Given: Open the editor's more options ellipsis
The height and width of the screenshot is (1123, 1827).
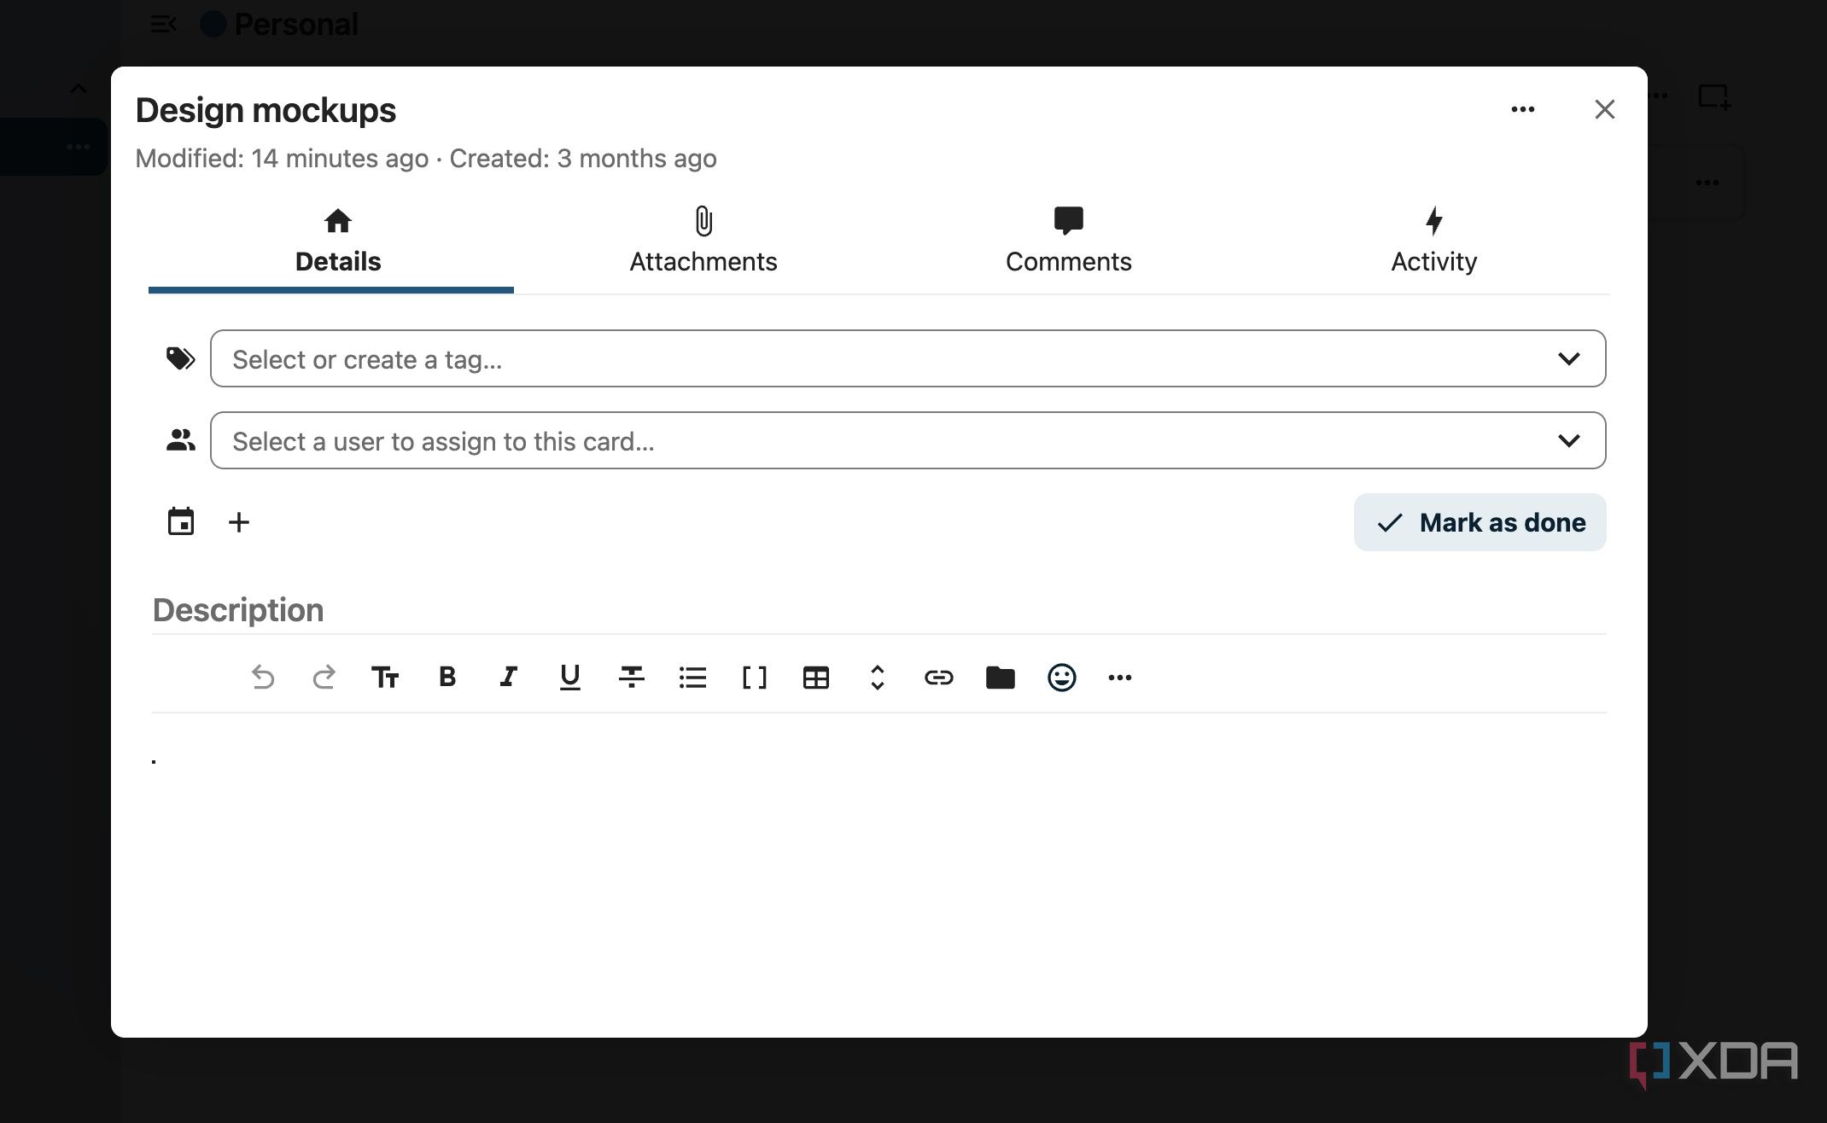Looking at the screenshot, I should coord(1120,678).
